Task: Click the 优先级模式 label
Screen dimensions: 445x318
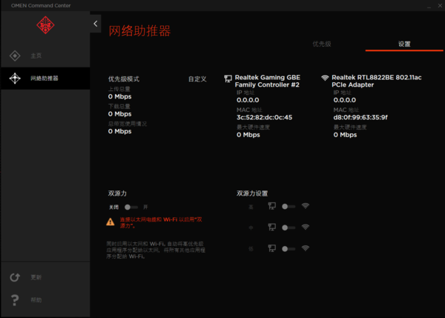Action: (x=124, y=79)
